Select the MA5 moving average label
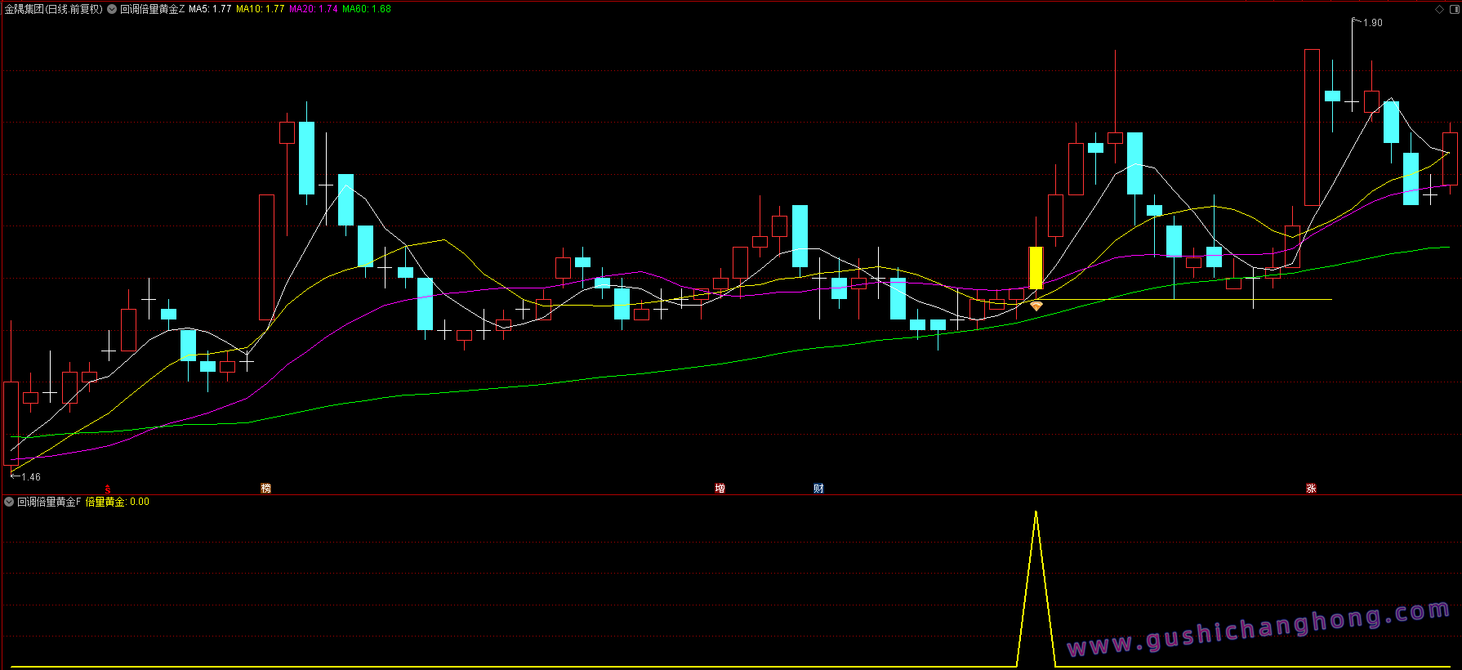Viewport: 1462px width, 670px height. (x=210, y=9)
